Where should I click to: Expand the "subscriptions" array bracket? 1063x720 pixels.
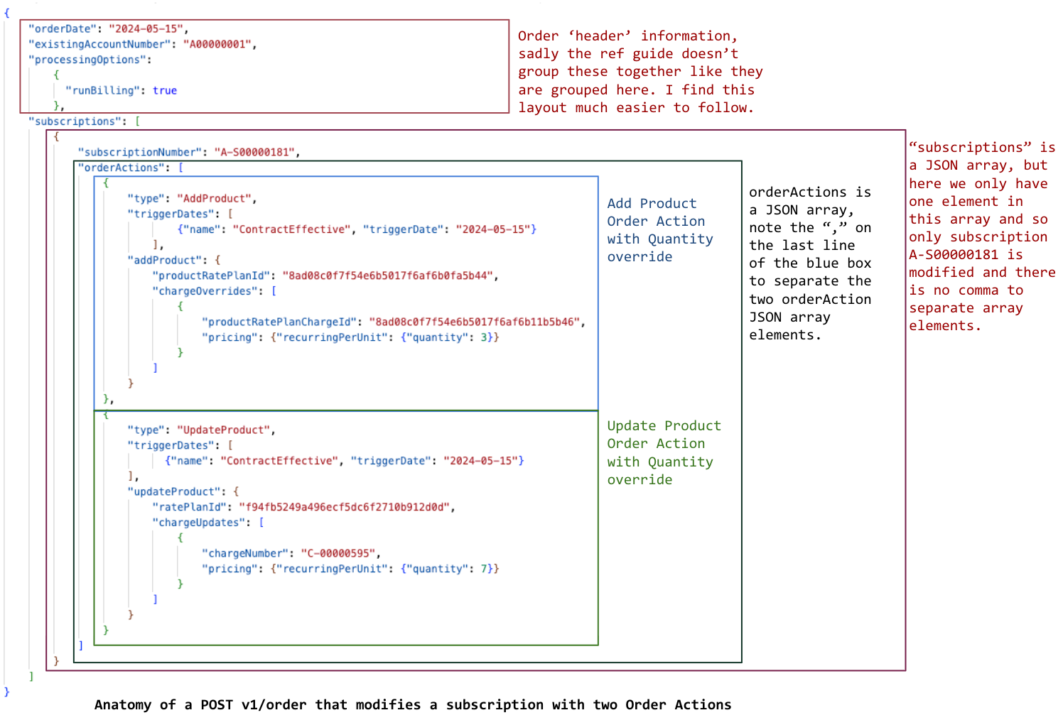coord(136,121)
